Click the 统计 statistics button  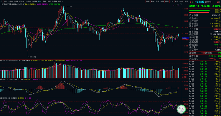162,1
